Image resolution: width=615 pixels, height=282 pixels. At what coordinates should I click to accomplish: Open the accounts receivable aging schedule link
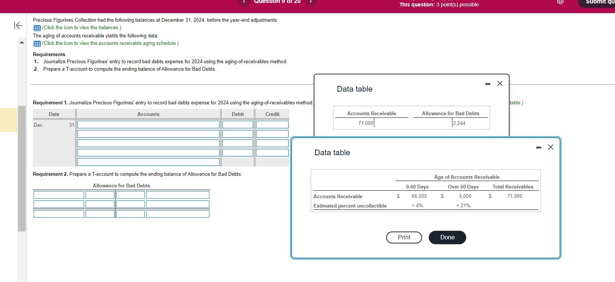tap(110, 43)
